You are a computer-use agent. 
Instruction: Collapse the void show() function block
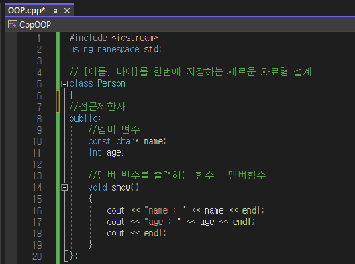pos(64,187)
